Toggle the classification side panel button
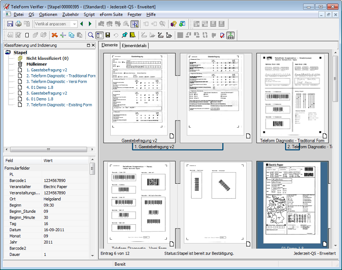 (99, 35)
